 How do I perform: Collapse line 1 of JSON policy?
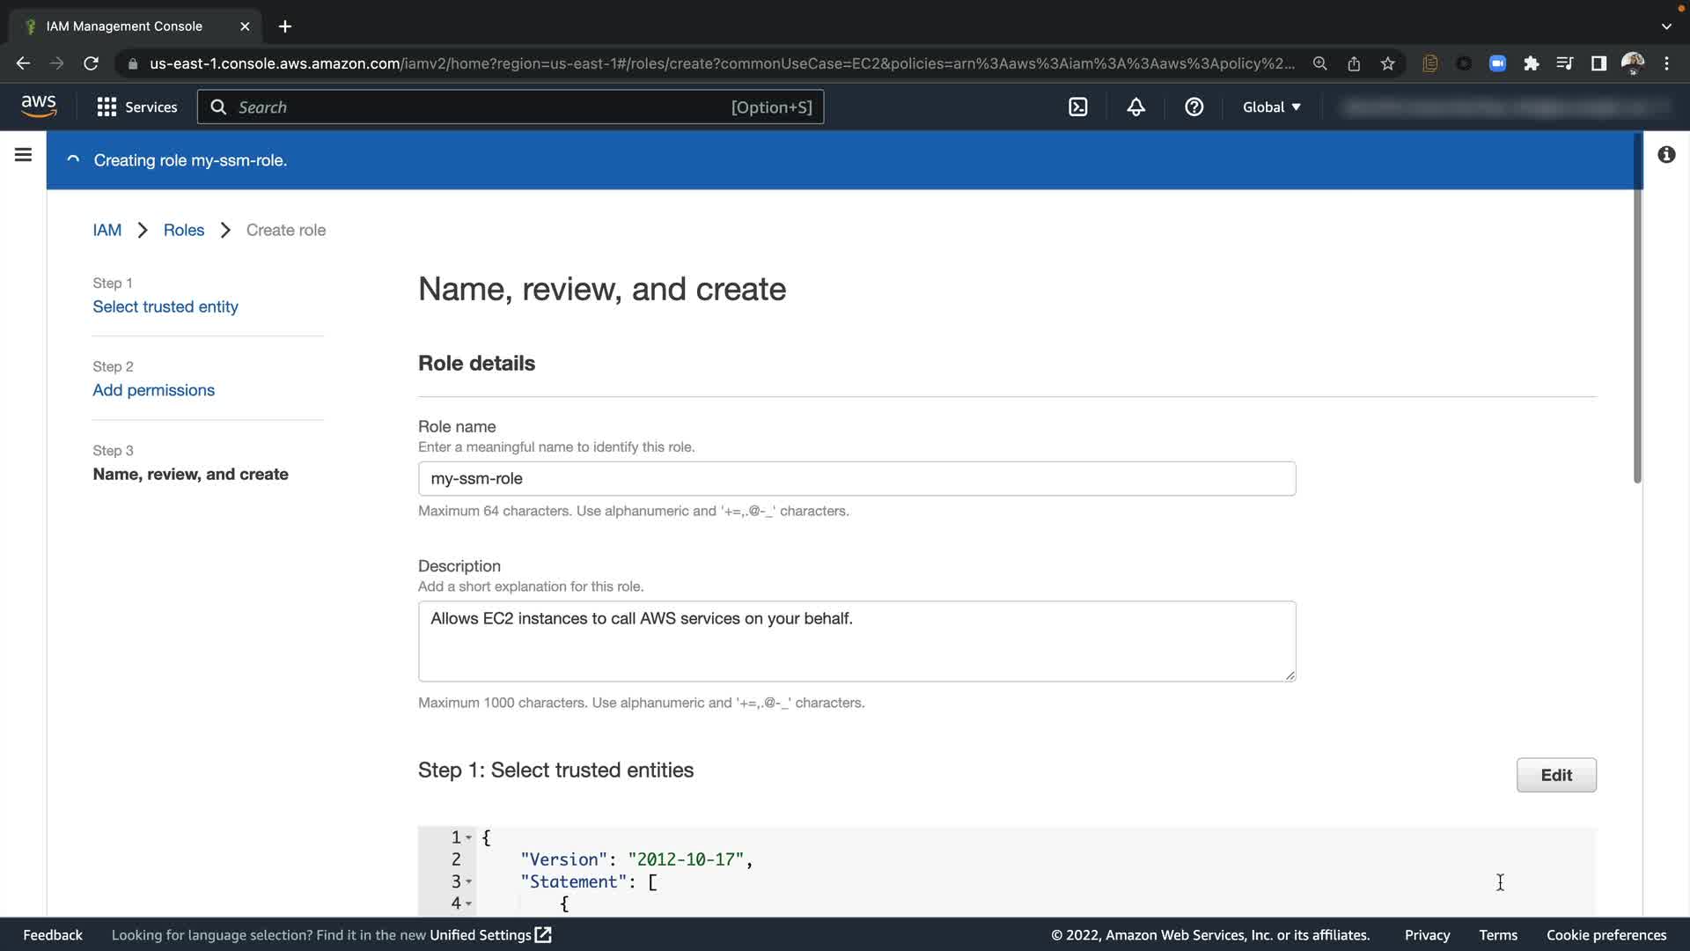pos(469,837)
